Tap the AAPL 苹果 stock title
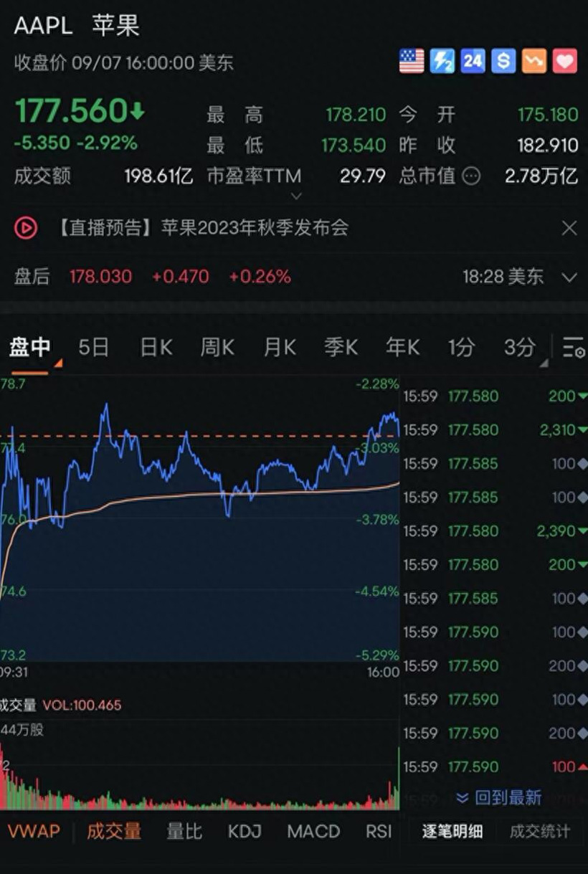588x874 pixels. (77, 26)
